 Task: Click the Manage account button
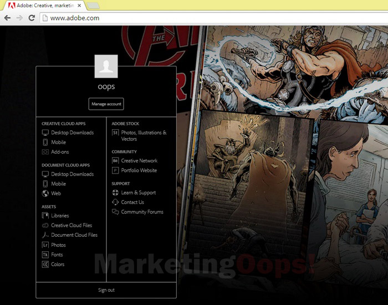(x=106, y=104)
